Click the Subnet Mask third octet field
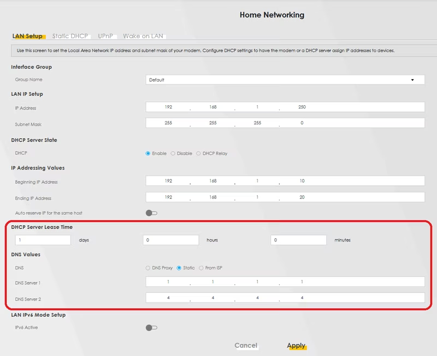Viewport: 437px width, 356px height. click(257, 123)
